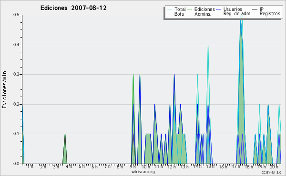
Task: Click the '2 h' x-axis label
Action: (x=43, y=166)
